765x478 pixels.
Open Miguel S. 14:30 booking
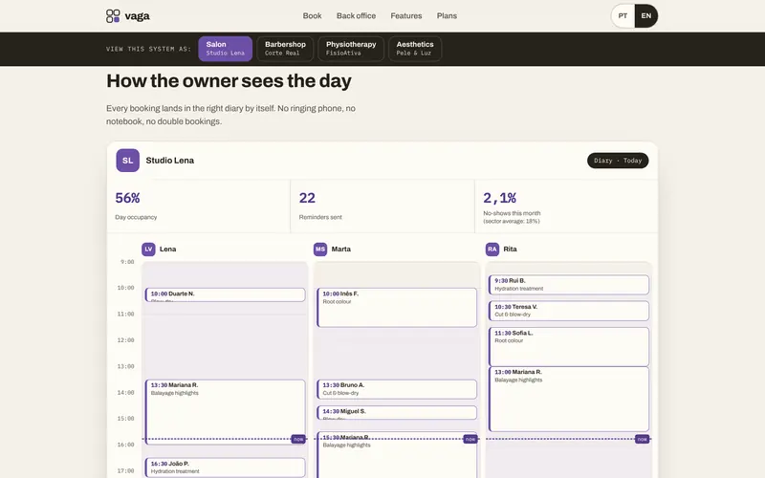[397, 413]
